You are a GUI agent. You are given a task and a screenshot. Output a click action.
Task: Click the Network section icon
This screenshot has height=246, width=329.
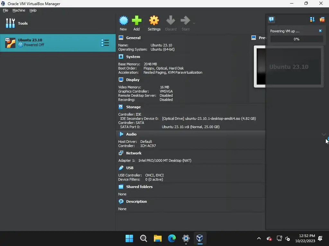tap(121, 153)
